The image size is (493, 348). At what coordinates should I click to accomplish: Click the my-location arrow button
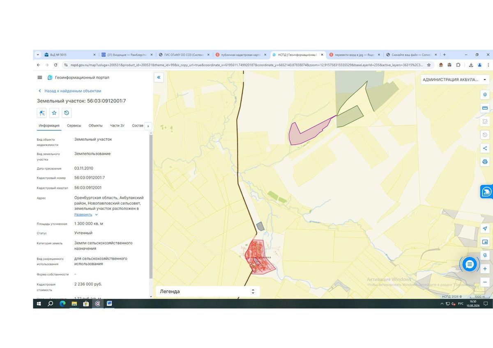485,228
